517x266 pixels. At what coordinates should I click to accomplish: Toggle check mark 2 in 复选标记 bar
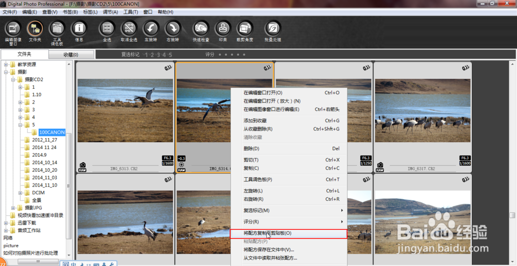(x=153, y=55)
